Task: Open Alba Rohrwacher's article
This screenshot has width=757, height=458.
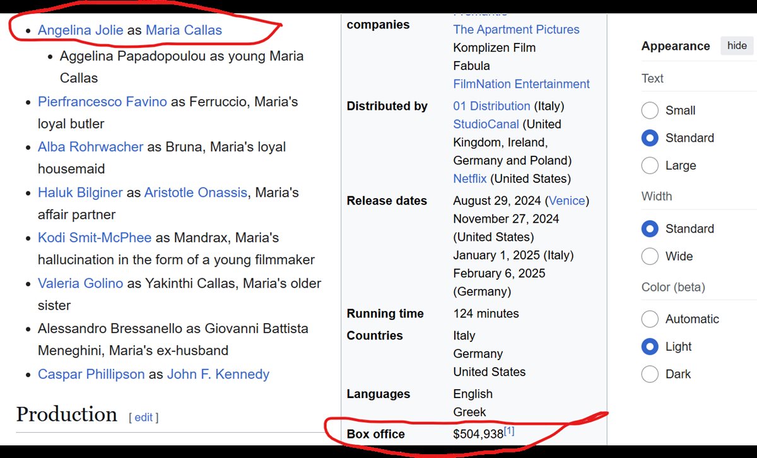Action: tap(90, 147)
